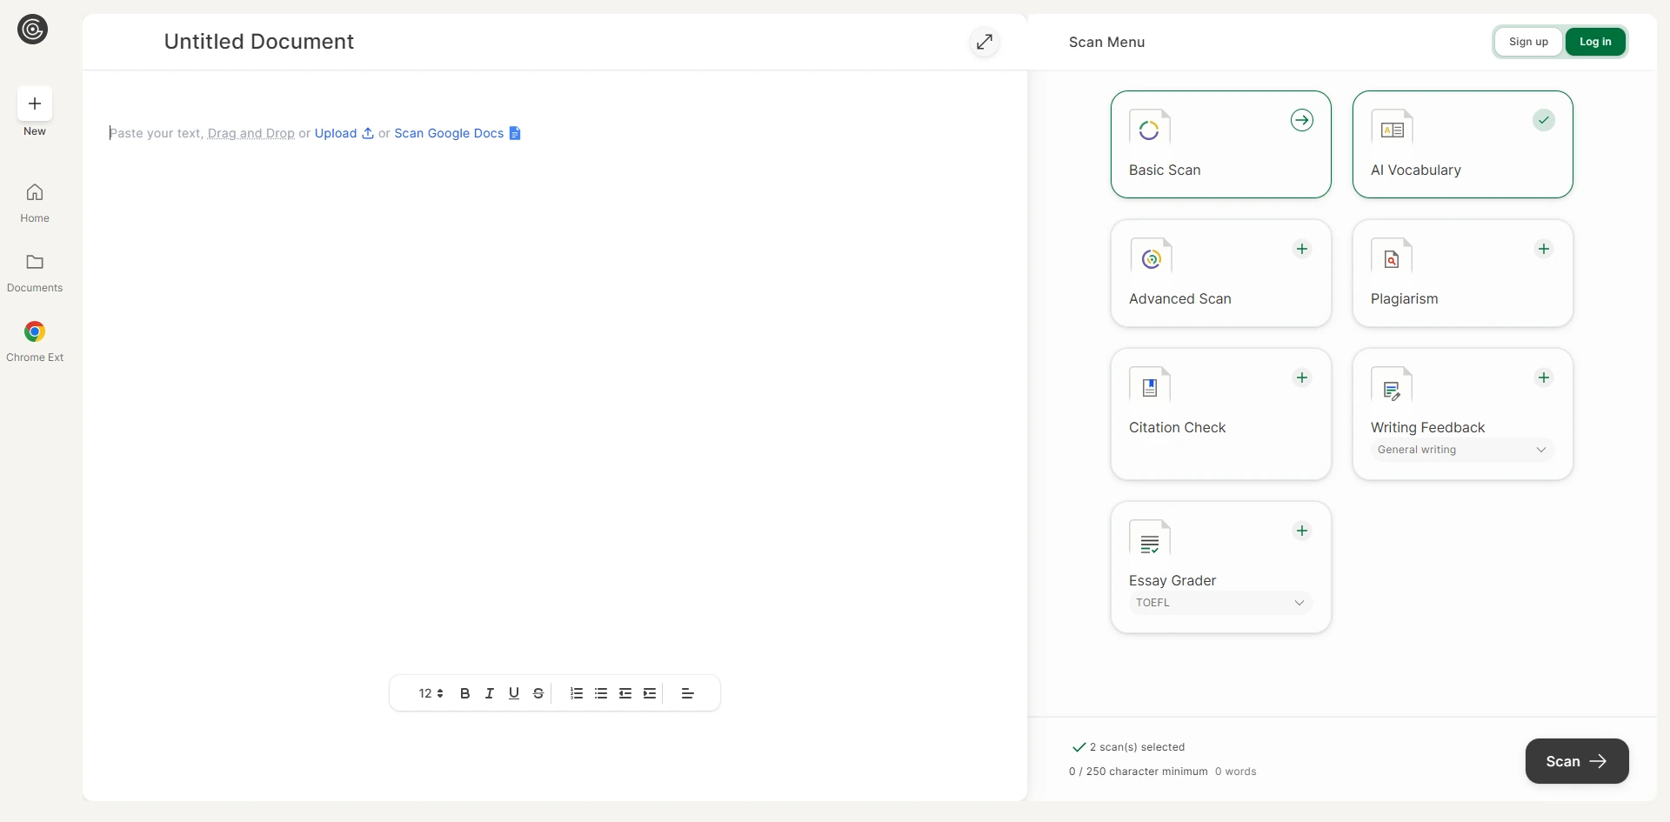The image size is (1670, 822).
Task: Select the AI Vocabulary label
Action: [x=1416, y=170]
